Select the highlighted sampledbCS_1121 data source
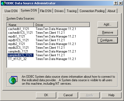Viewport: 124px width, 101px height. pos(20,55)
